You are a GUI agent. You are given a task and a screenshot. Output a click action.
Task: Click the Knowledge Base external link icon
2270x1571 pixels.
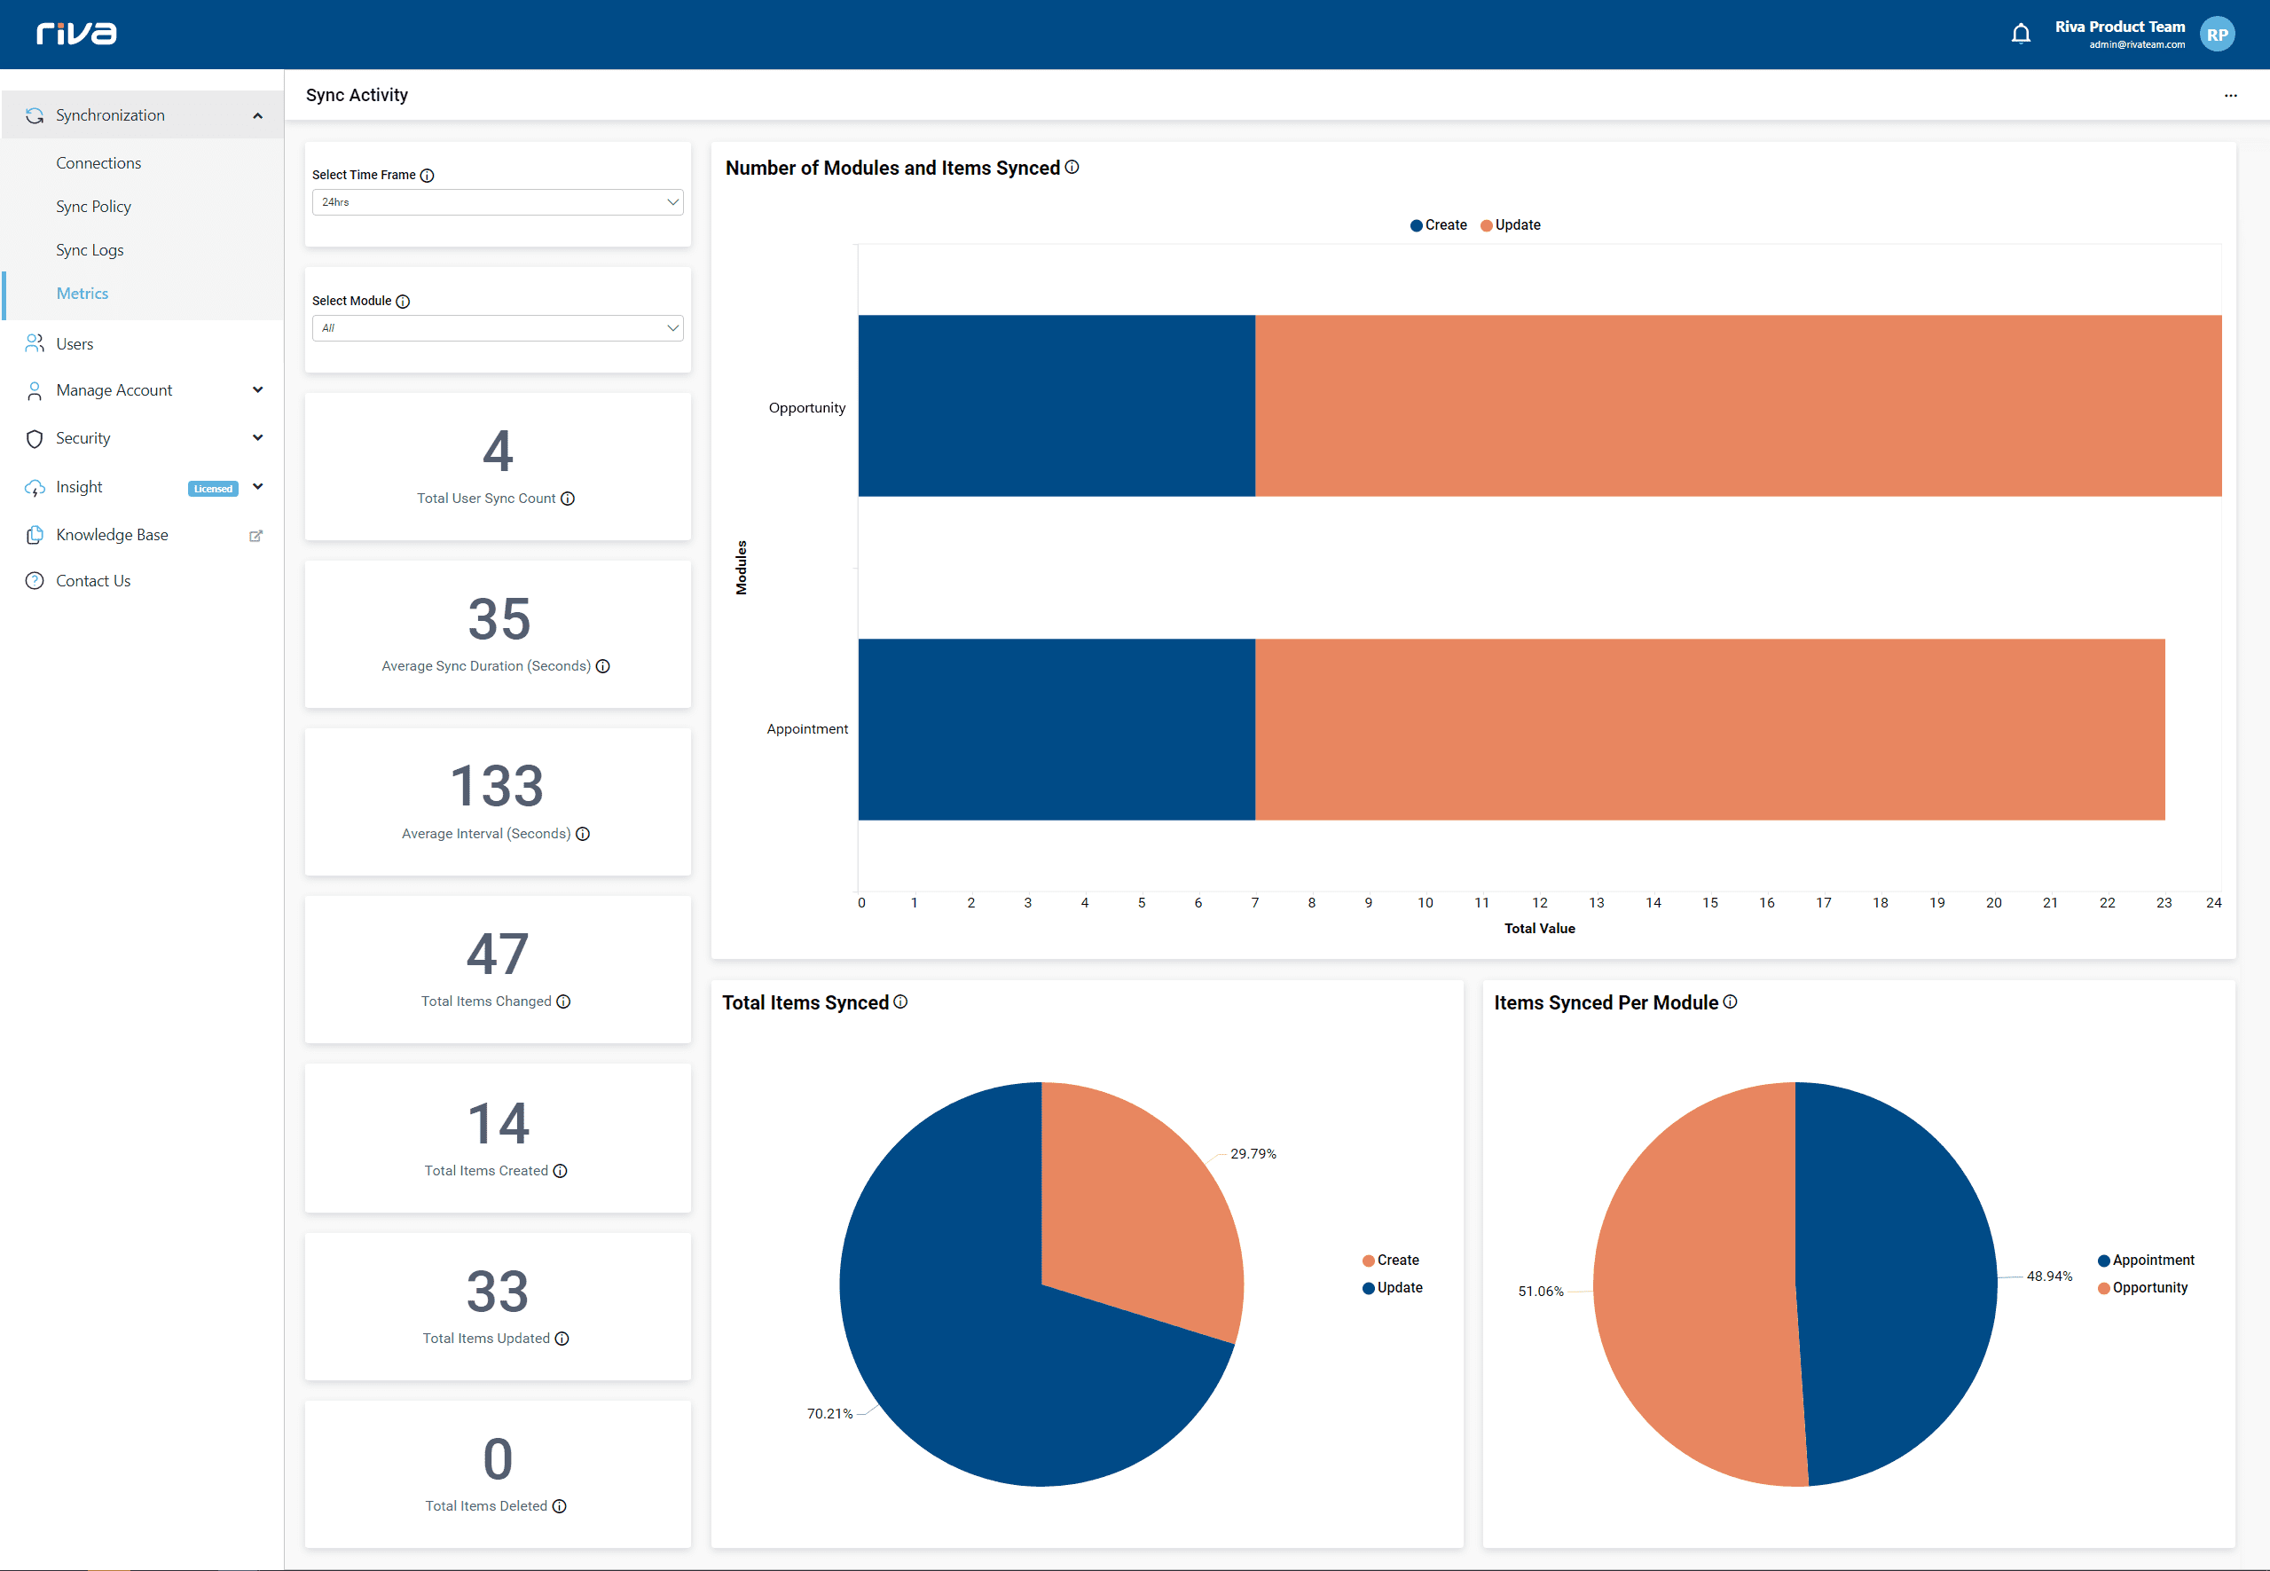click(x=256, y=536)
